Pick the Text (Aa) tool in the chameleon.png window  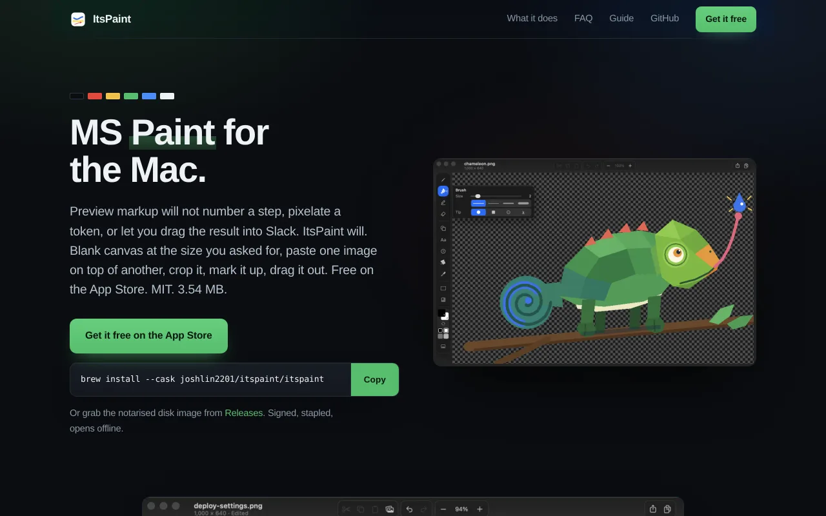coord(443,239)
